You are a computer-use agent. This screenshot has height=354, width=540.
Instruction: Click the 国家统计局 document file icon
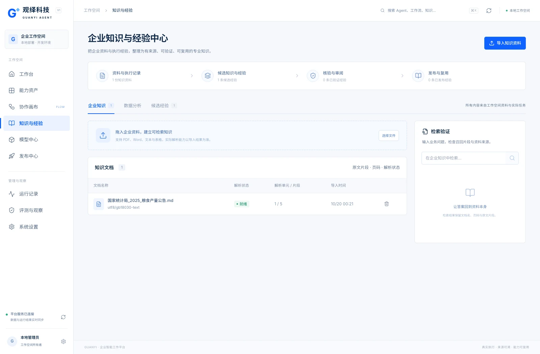[x=99, y=204]
